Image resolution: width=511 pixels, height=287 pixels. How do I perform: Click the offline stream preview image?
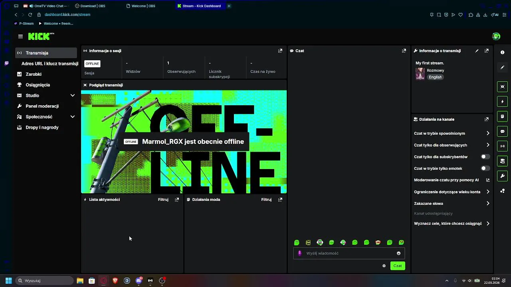tap(184, 142)
